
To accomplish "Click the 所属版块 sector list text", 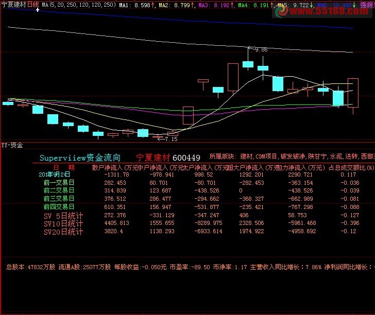I will pos(292,156).
